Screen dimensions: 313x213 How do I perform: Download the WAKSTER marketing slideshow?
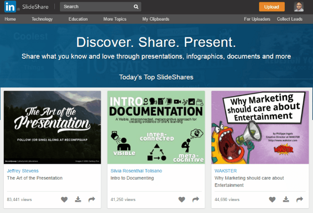tap(286, 199)
